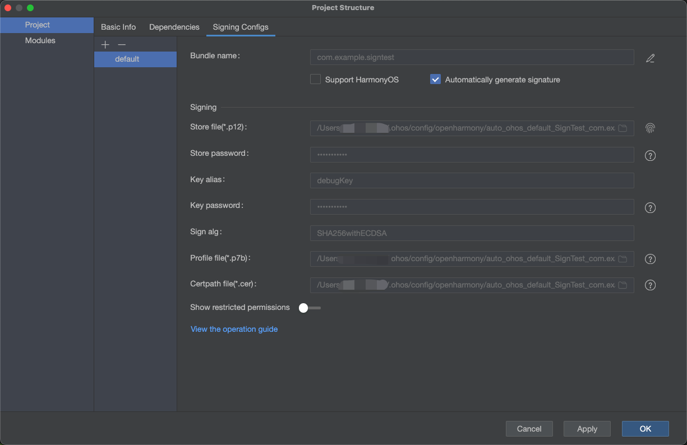Open help icon for Profile file
This screenshot has width=687, height=445.
click(650, 259)
